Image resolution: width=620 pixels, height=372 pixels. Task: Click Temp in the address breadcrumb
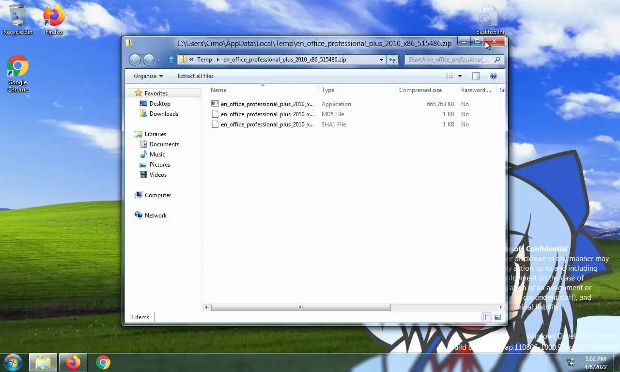click(204, 60)
